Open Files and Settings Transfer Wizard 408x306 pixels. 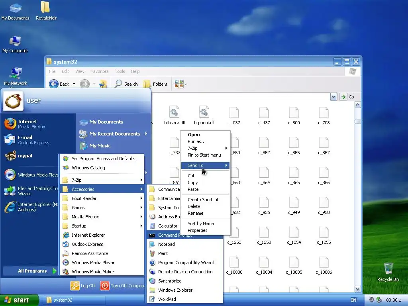31,191
